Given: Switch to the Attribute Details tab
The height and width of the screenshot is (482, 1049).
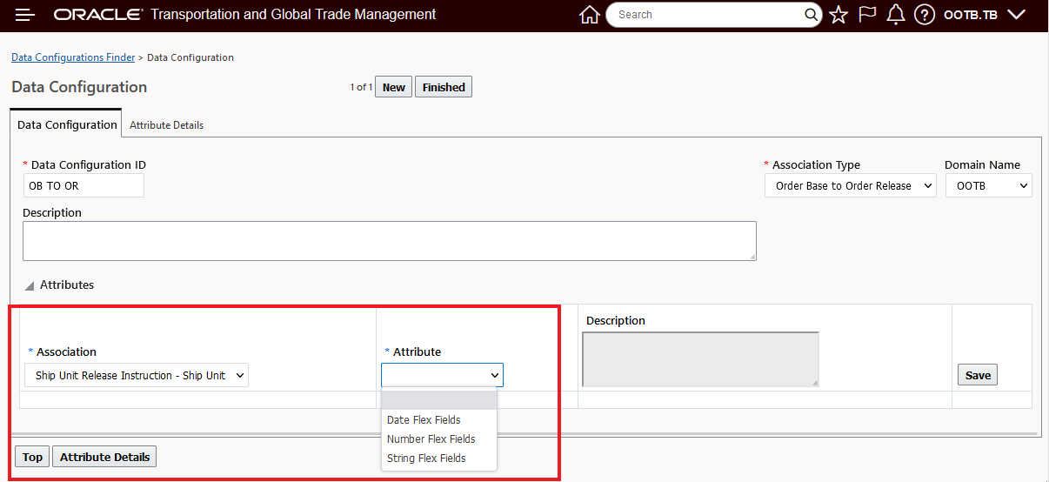Looking at the screenshot, I should 166,125.
